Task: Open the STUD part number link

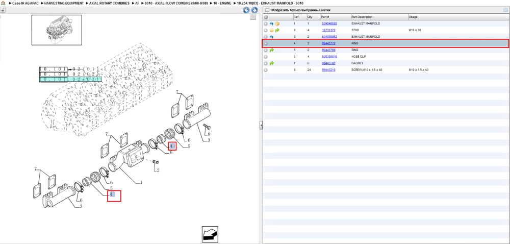Action: [x=328, y=30]
